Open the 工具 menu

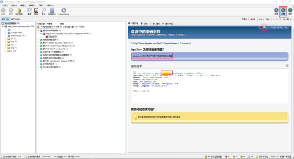click(x=41, y=5)
